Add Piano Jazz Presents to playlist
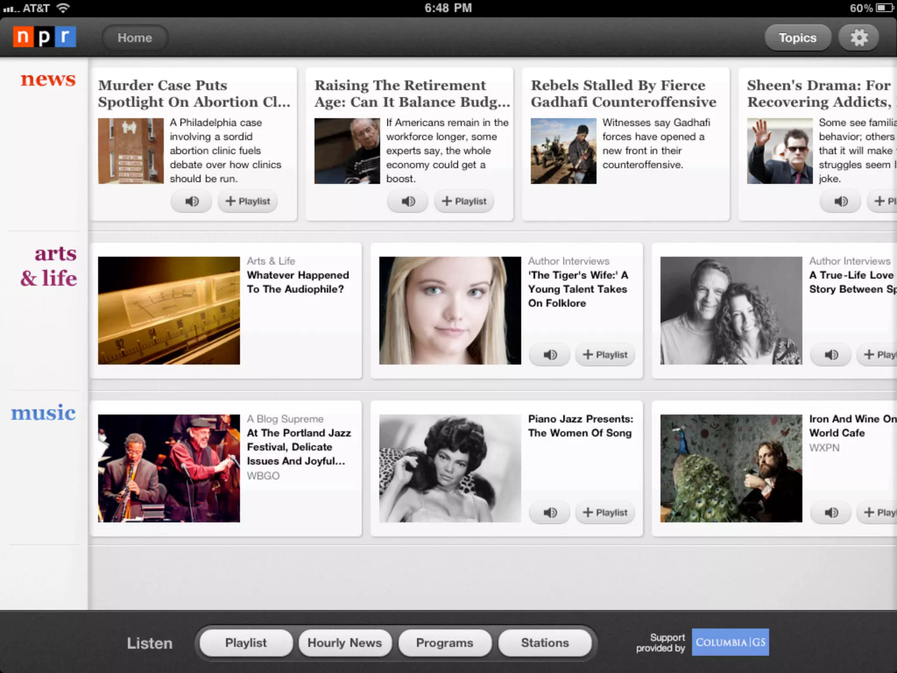This screenshot has height=673, width=897. [x=605, y=512]
